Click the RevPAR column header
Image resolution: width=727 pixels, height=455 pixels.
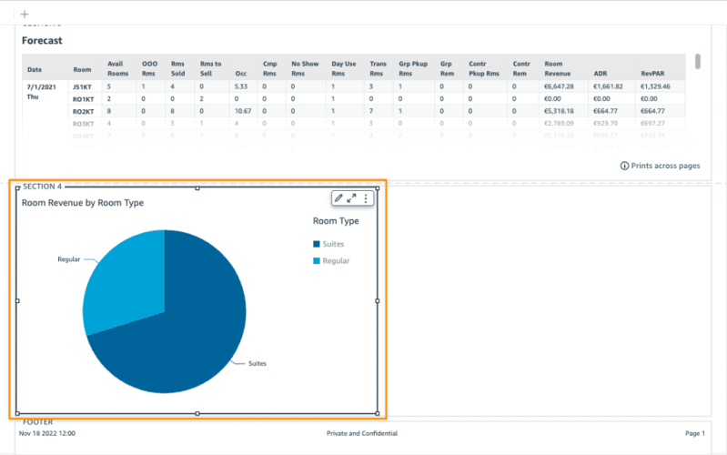[652, 74]
